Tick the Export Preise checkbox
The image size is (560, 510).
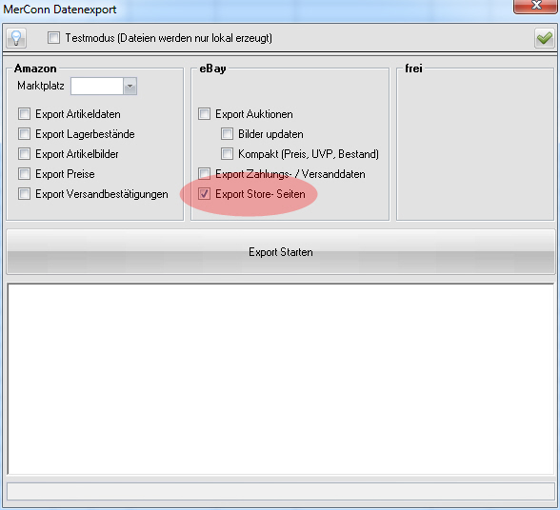25,174
